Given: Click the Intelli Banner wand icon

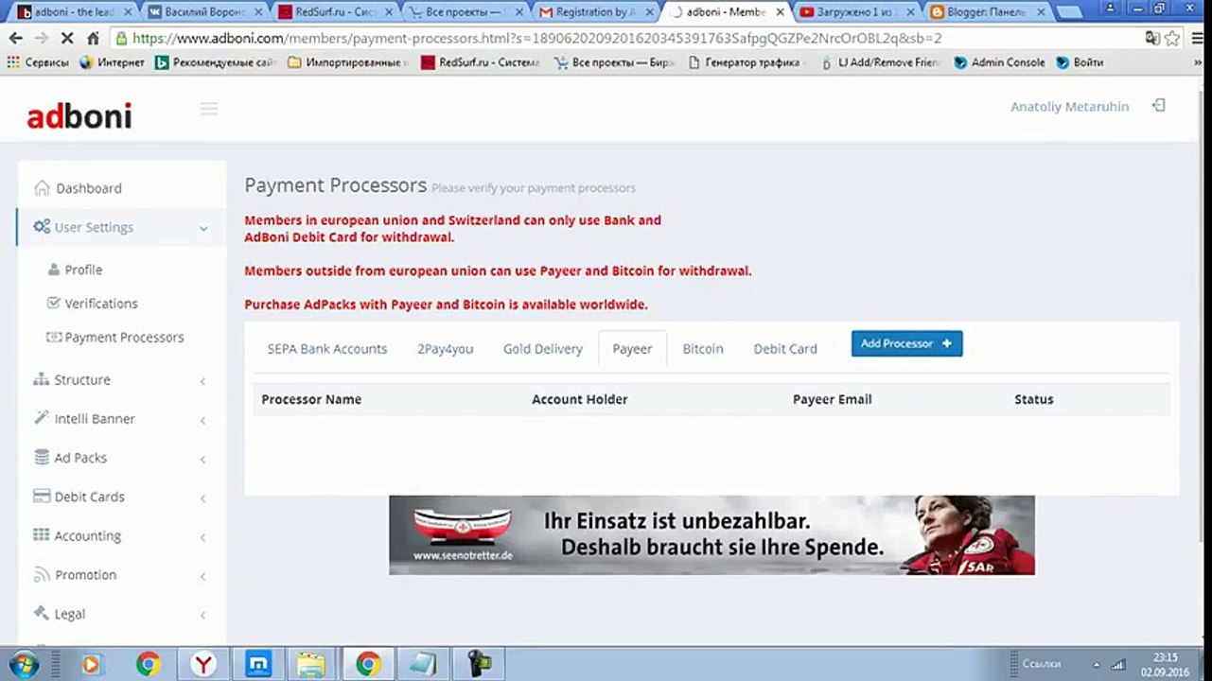Looking at the screenshot, I should 42,418.
